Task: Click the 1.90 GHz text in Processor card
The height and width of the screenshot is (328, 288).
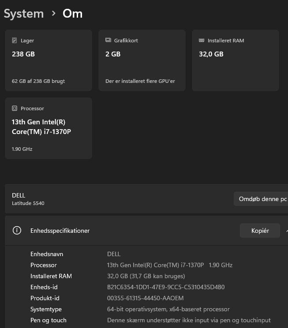Action: pyautogui.click(x=22, y=149)
